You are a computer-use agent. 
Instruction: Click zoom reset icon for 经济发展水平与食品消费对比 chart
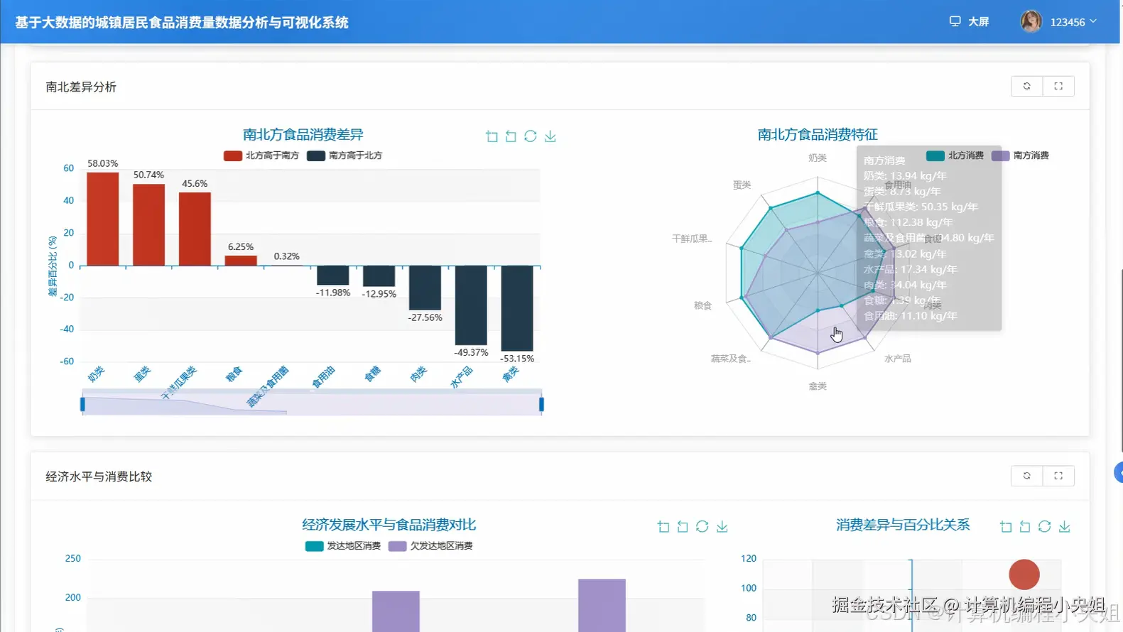(683, 526)
